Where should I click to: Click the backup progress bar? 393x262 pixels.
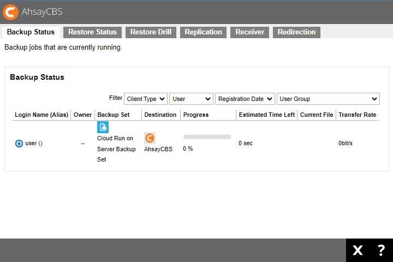coord(207,137)
